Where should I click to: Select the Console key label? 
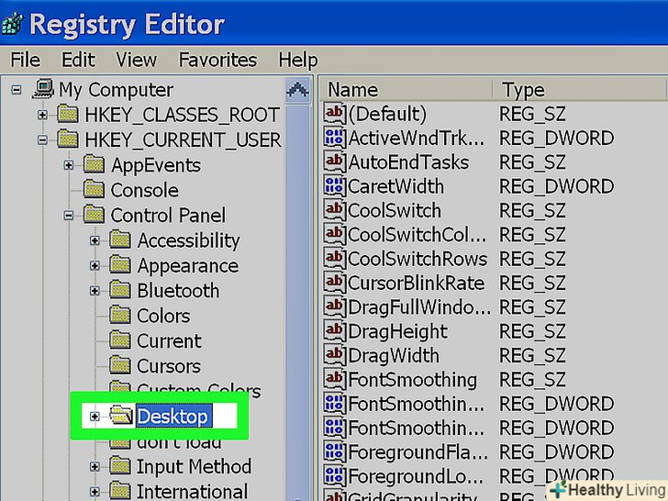(144, 190)
